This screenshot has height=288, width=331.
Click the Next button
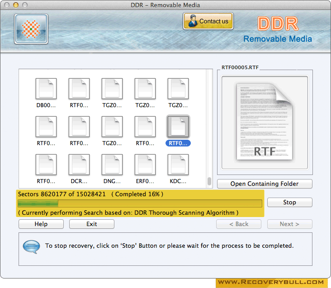coord(289,224)
